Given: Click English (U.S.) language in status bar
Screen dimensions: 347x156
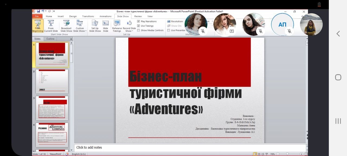Looking at the screenshot, I should [x=79, y=154].
